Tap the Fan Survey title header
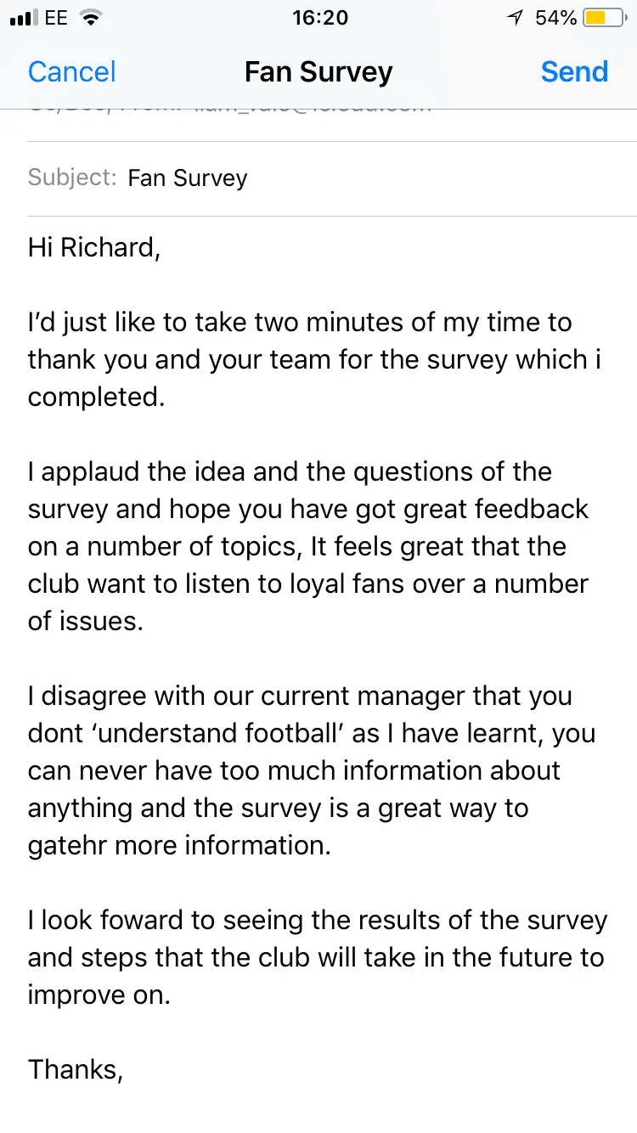This screenshot has height=1133, width=637. [x=318, y=72]
